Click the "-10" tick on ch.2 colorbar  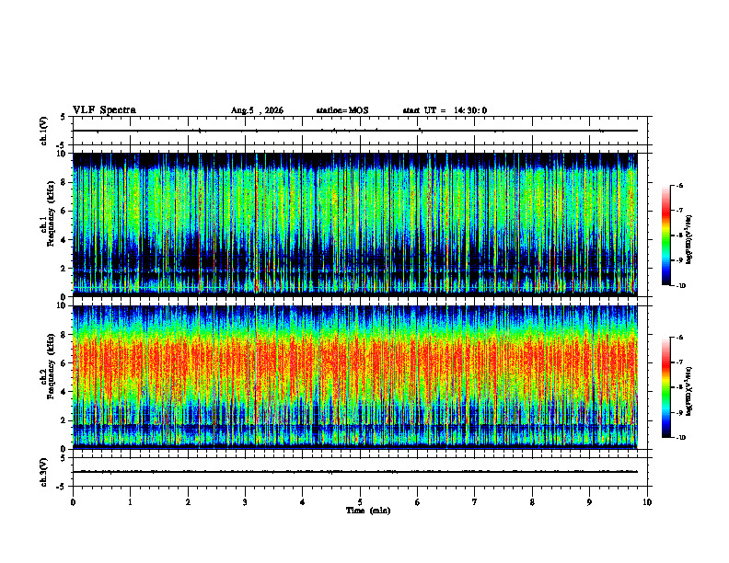click(x=680, y=438)
